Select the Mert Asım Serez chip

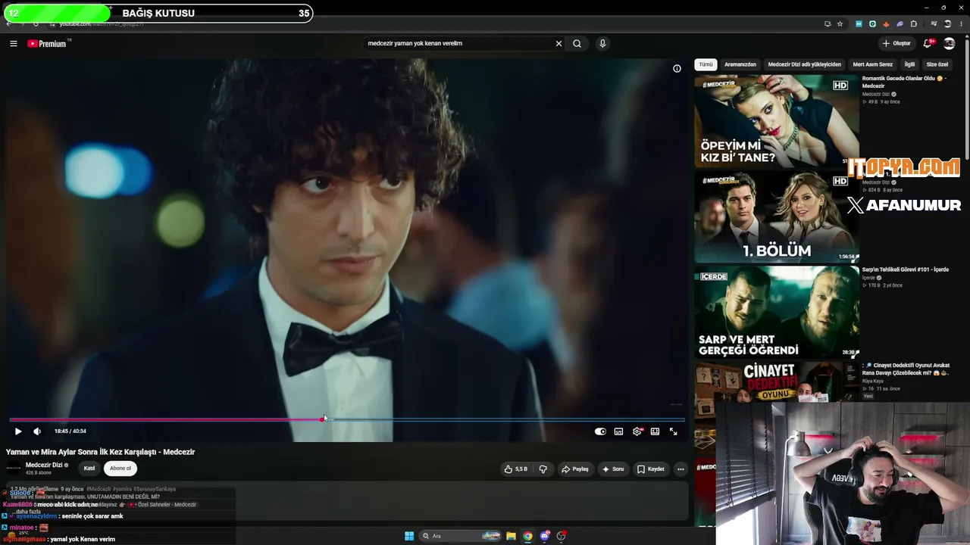[x=873, y=64]
